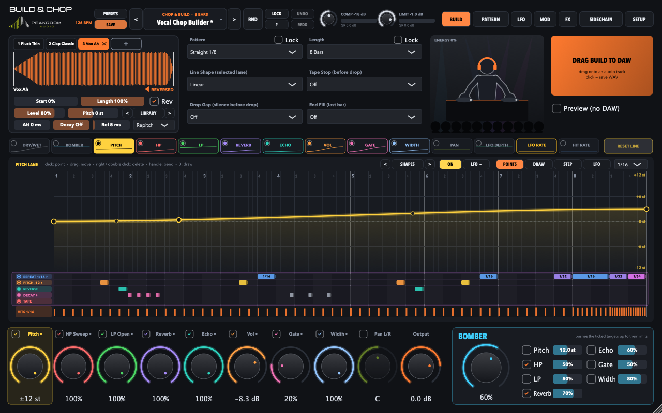Open the Tape Stop (before drop) dropdown
The image size is (662, 413).
tap(365, 84)
